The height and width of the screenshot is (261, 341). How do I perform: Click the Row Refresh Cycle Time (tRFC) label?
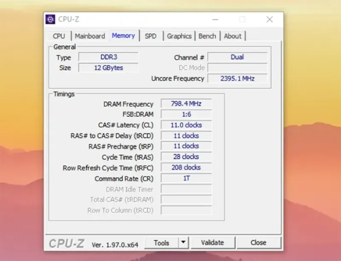pyautogui.click(x=108, y=168)
